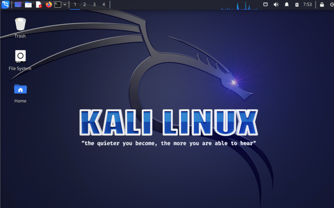The image size is (334, 208).
Task: Switch to workspace 1
Action: click(75, 5)
